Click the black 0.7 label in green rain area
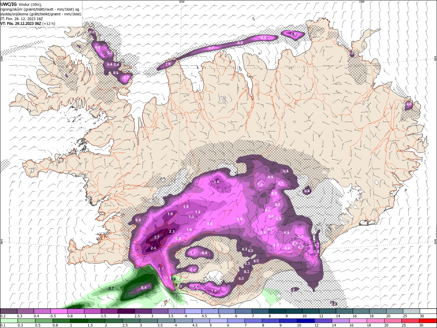 coord(111,288)
